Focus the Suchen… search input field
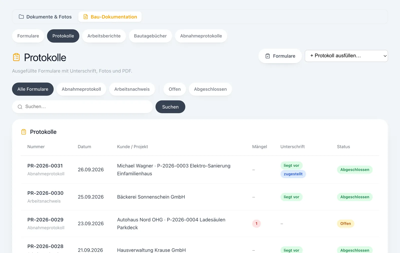Screen dimensions: 400x253 (82, 107)
